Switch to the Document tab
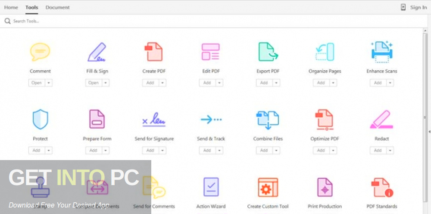 (x=57, y=7)
